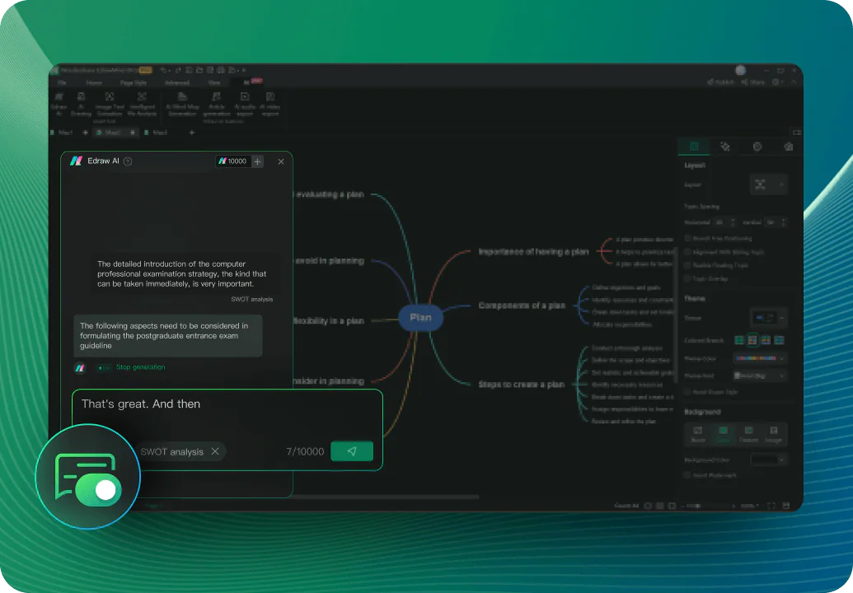Toggle full screen view in status bar

(x=771, y=506)
